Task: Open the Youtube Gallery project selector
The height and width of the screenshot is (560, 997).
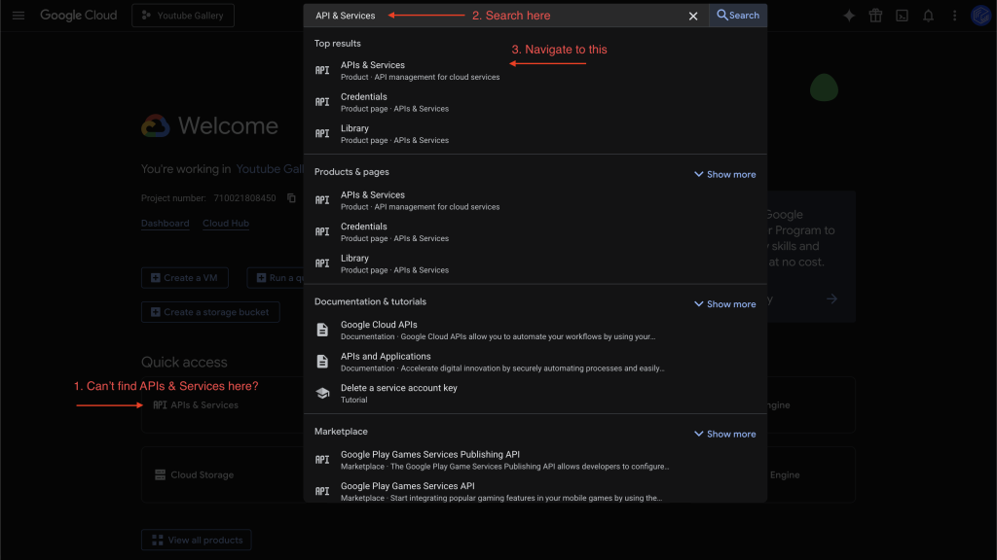Action: [183, 16]
